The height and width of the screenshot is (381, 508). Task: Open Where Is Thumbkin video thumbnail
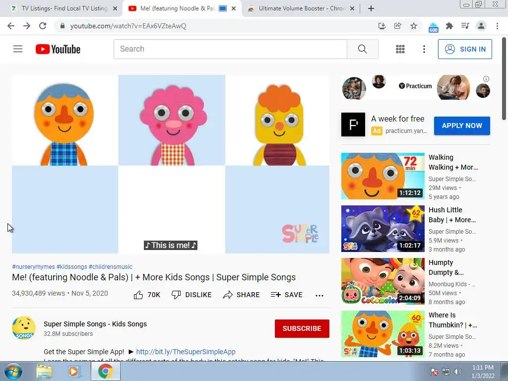coord(383,334)
